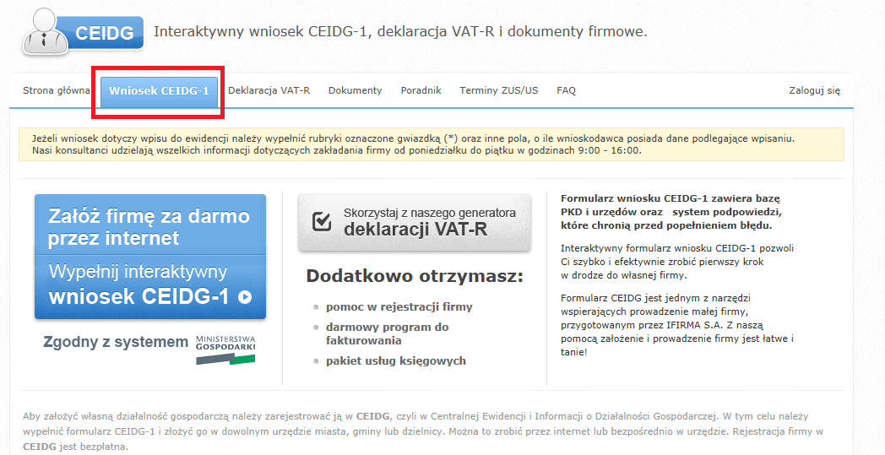This screenshot has width=885, height=455.
Task: Click the arrow icon beside wniosek CEIDG-1
Action: (245, 297)
